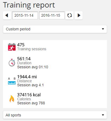The image size is (111, 121).
Task: Click the 374116 kcal calories value
Action: point(29,95)
